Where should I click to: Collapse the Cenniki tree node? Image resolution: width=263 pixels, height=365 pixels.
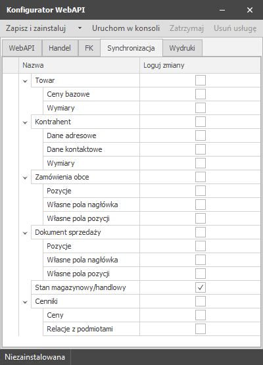point(25,302)
